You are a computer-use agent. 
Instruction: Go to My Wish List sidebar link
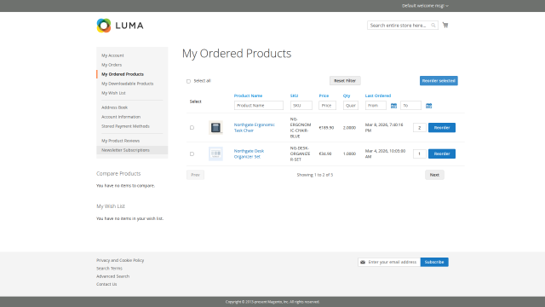coord(113,93)
